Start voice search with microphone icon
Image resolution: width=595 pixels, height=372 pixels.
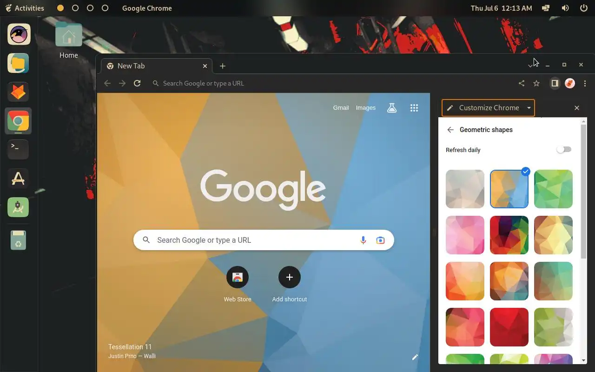click(x=363, y=240)
